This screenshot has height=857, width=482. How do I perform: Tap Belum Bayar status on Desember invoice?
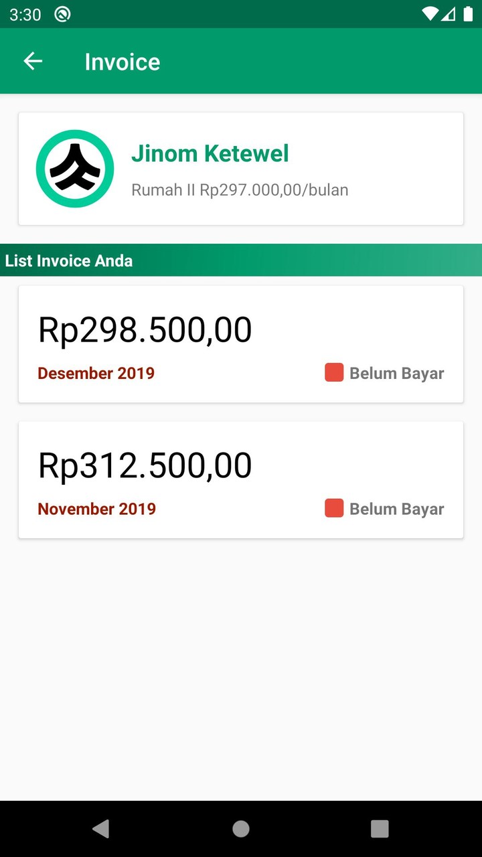[x=396, y=374]
